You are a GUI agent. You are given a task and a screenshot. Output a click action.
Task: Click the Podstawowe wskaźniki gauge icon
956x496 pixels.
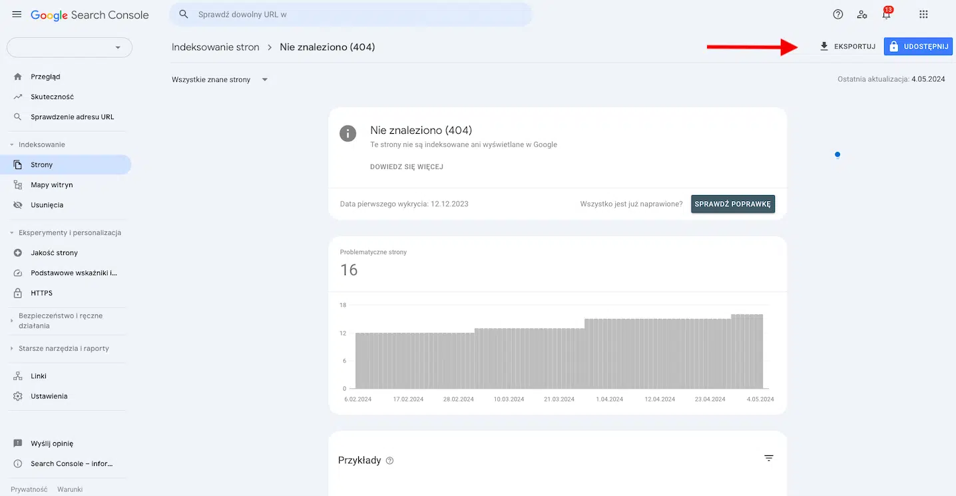18,273
